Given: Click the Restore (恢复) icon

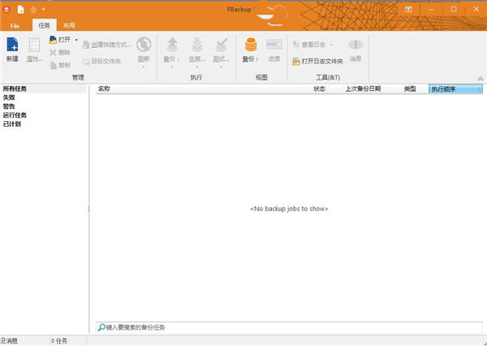Looking at the screenshot, I should coord(197,45).
